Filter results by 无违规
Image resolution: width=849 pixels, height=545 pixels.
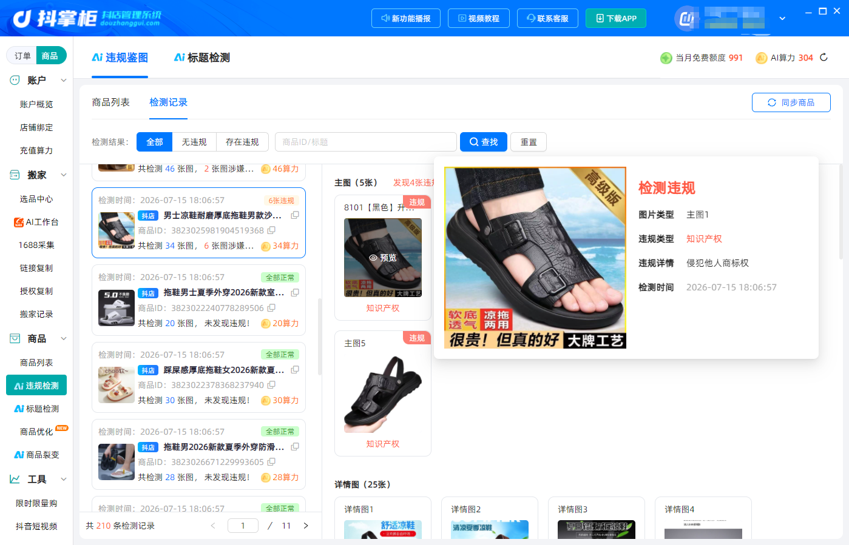click(194, 142)
